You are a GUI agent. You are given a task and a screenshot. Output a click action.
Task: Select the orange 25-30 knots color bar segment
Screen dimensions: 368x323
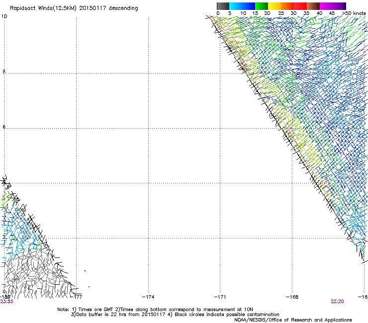[x=287, y=6]
